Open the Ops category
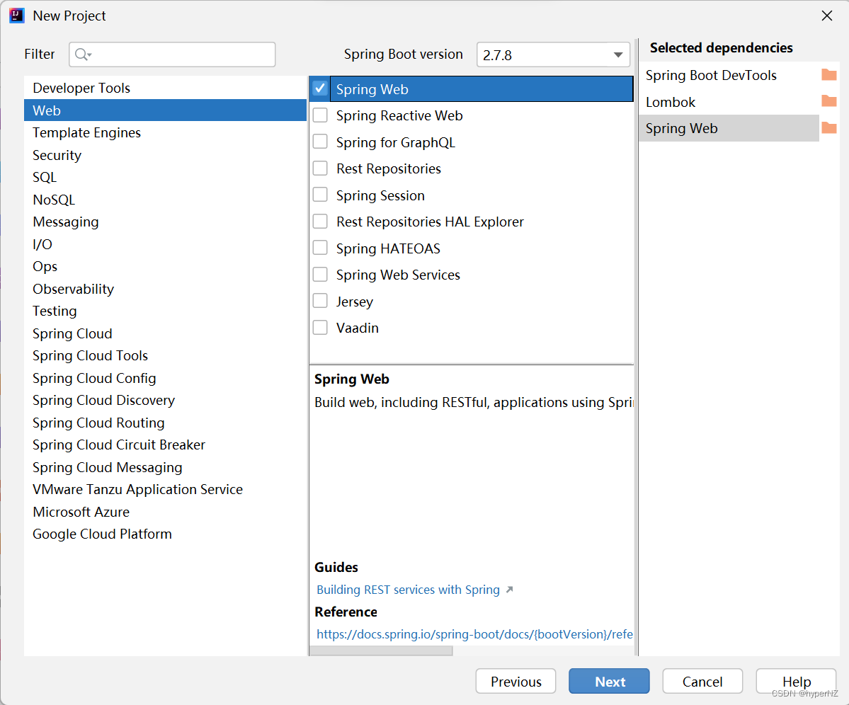The height and width of the screenshot is (705, 849). [165, 266]
